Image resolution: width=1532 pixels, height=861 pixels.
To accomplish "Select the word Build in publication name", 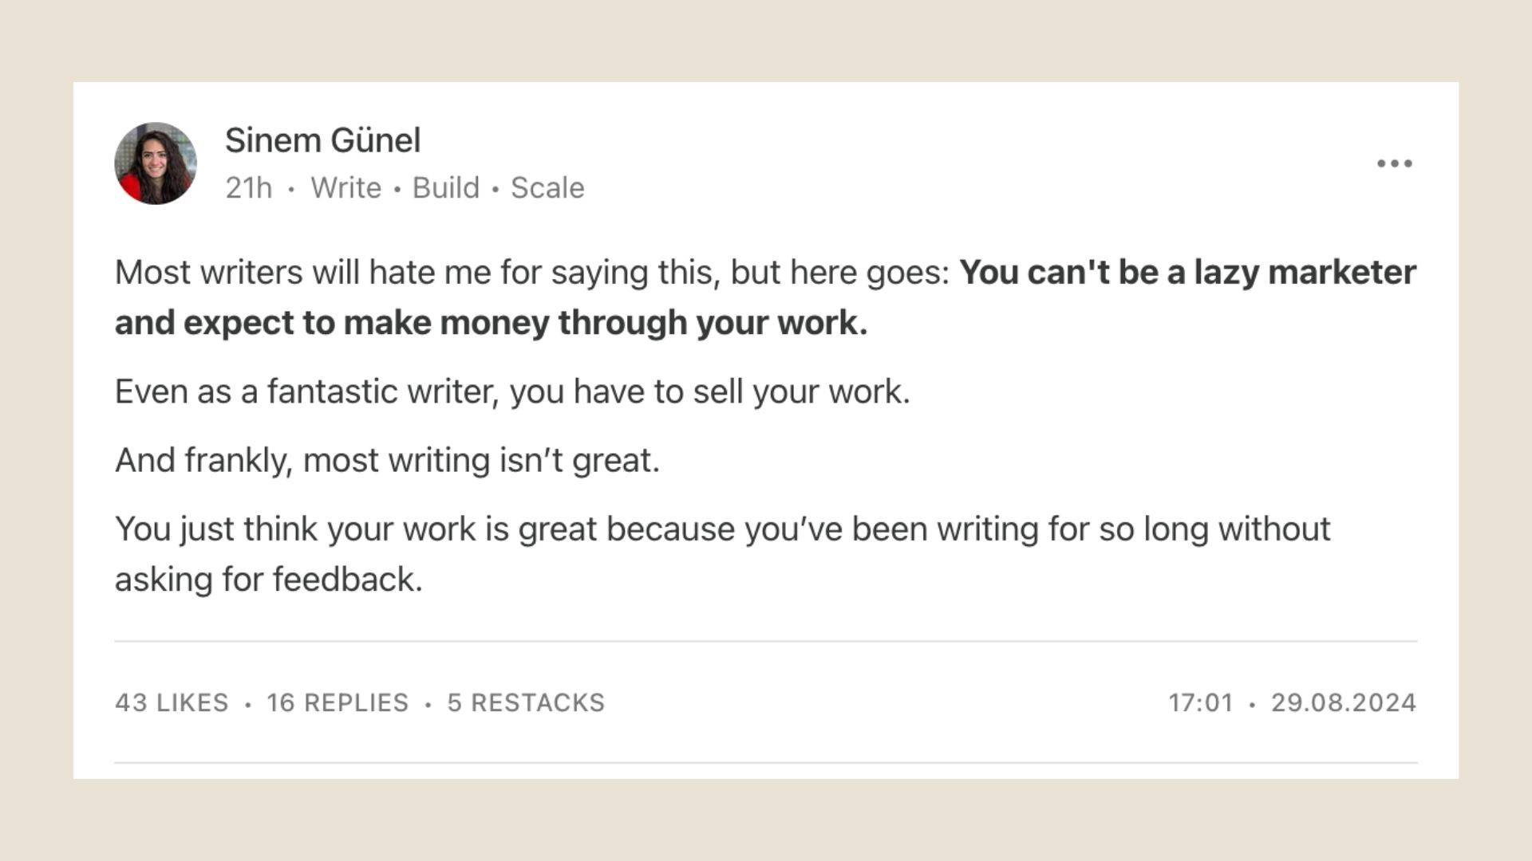I will click(445, 188).
